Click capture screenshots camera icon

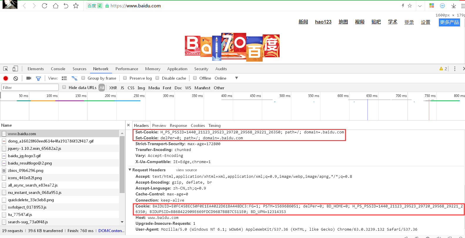(x=29, y=78)
